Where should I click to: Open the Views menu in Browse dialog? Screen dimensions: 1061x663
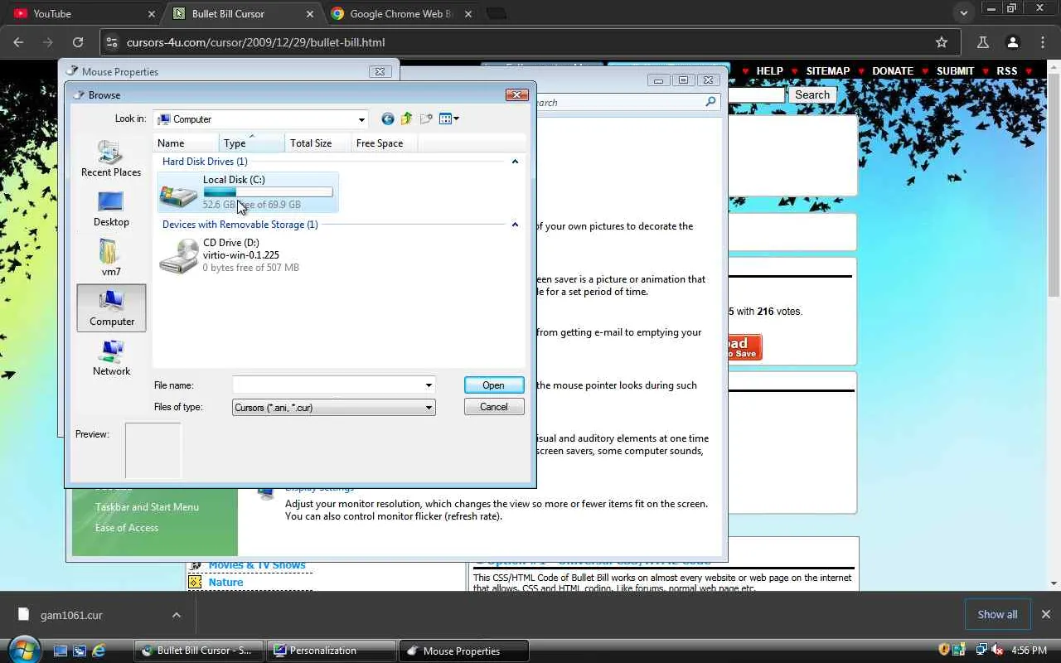point(448,119)
